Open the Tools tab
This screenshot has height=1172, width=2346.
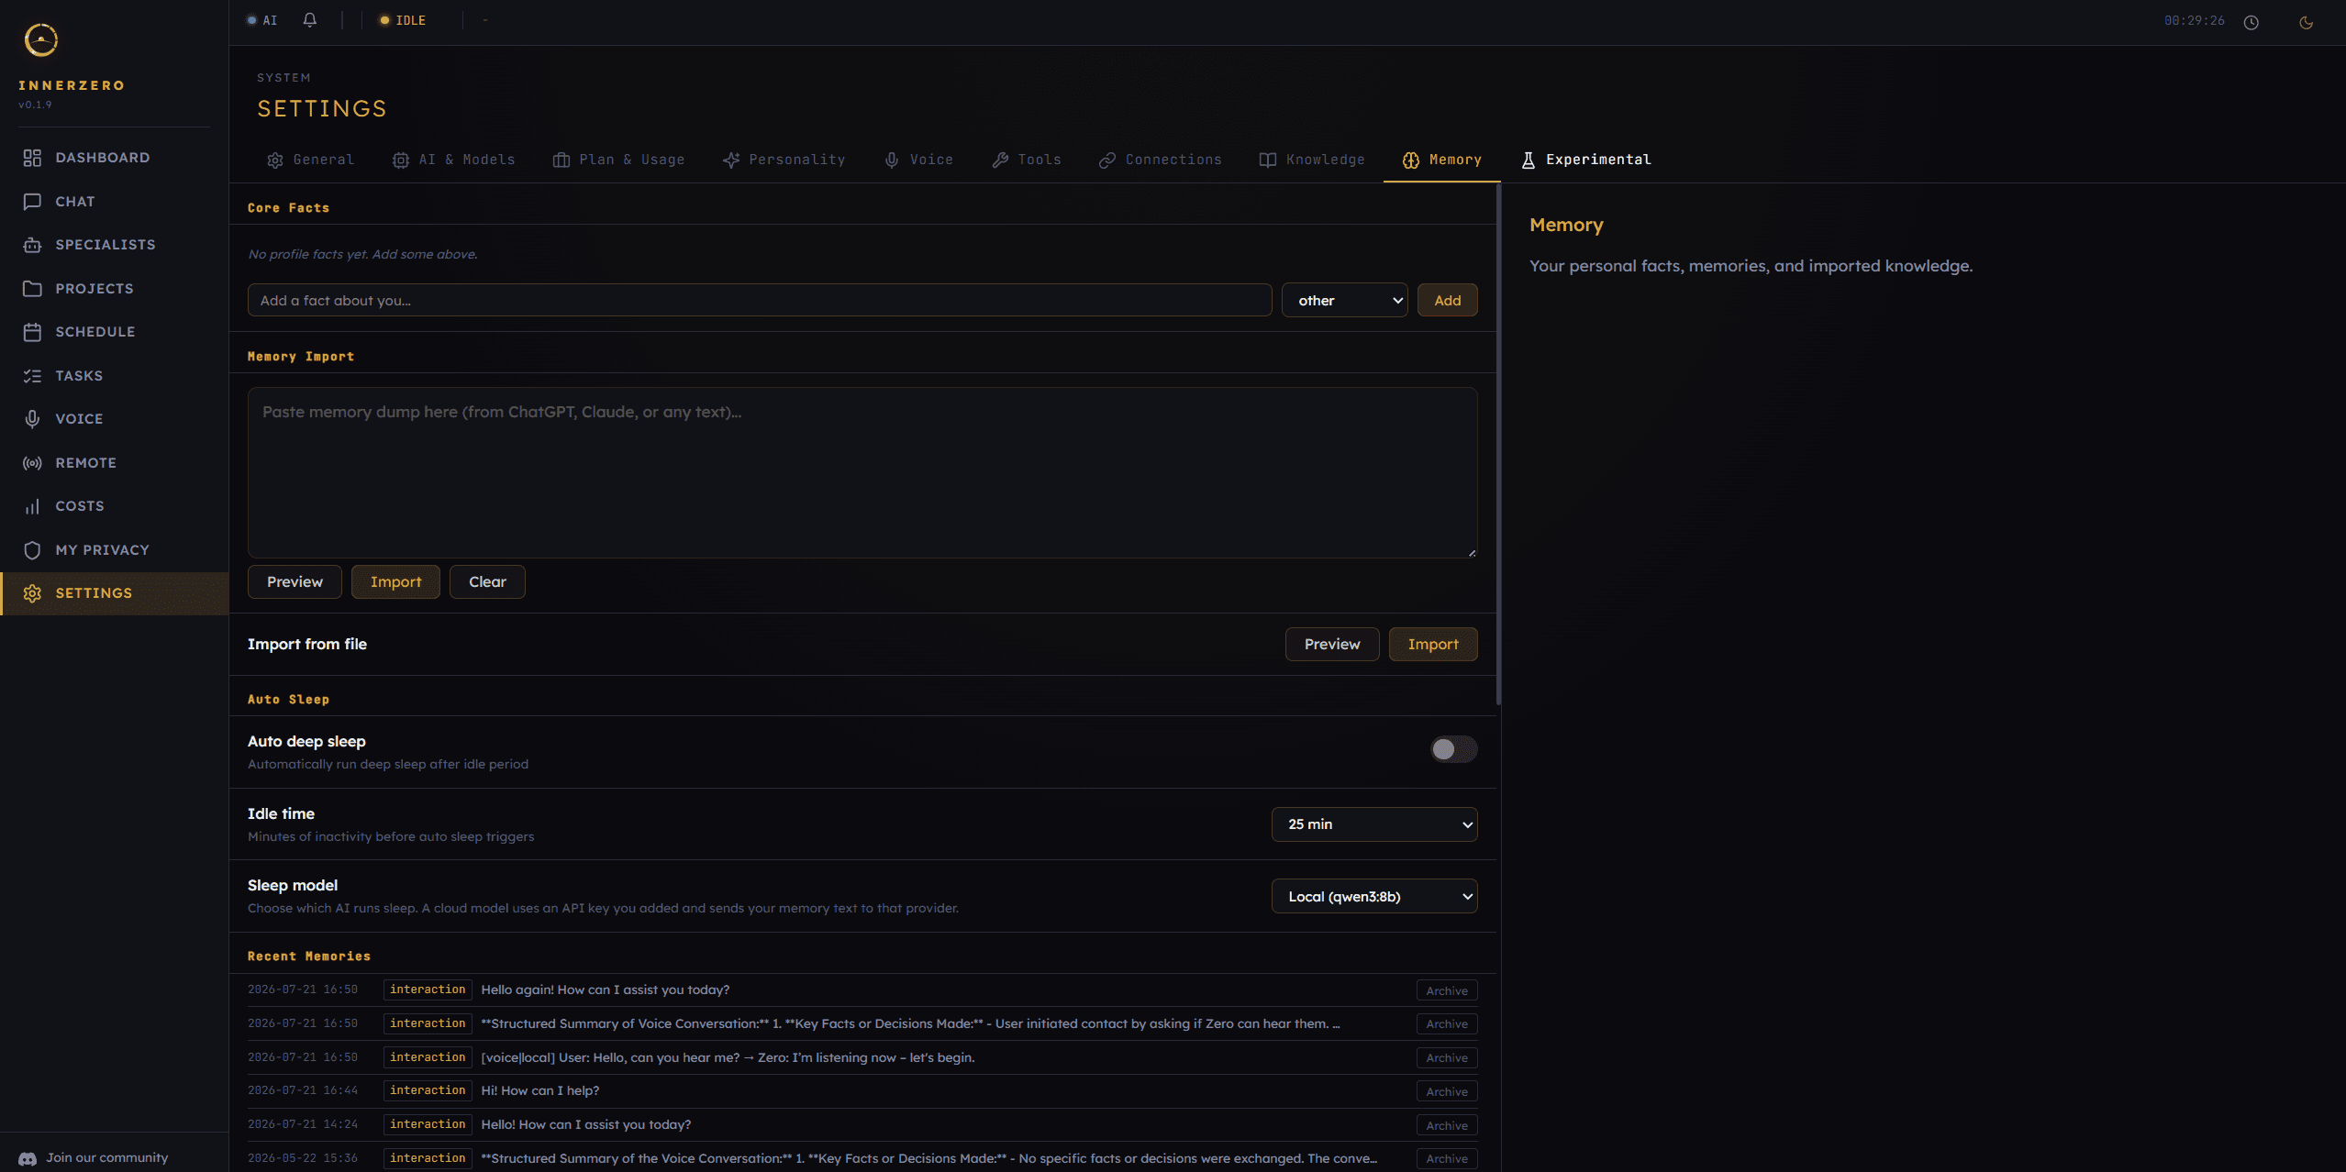coord(1026,160)
